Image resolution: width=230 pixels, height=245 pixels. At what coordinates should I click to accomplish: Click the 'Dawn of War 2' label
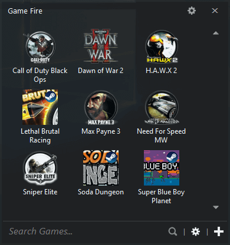pyautogui.click(x=101, y=71)
